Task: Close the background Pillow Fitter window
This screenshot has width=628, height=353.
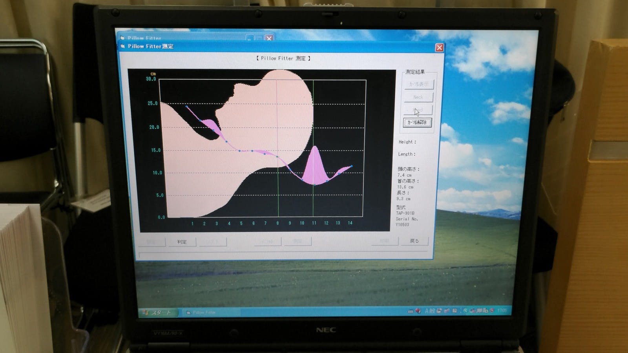Action: [269, 38]
